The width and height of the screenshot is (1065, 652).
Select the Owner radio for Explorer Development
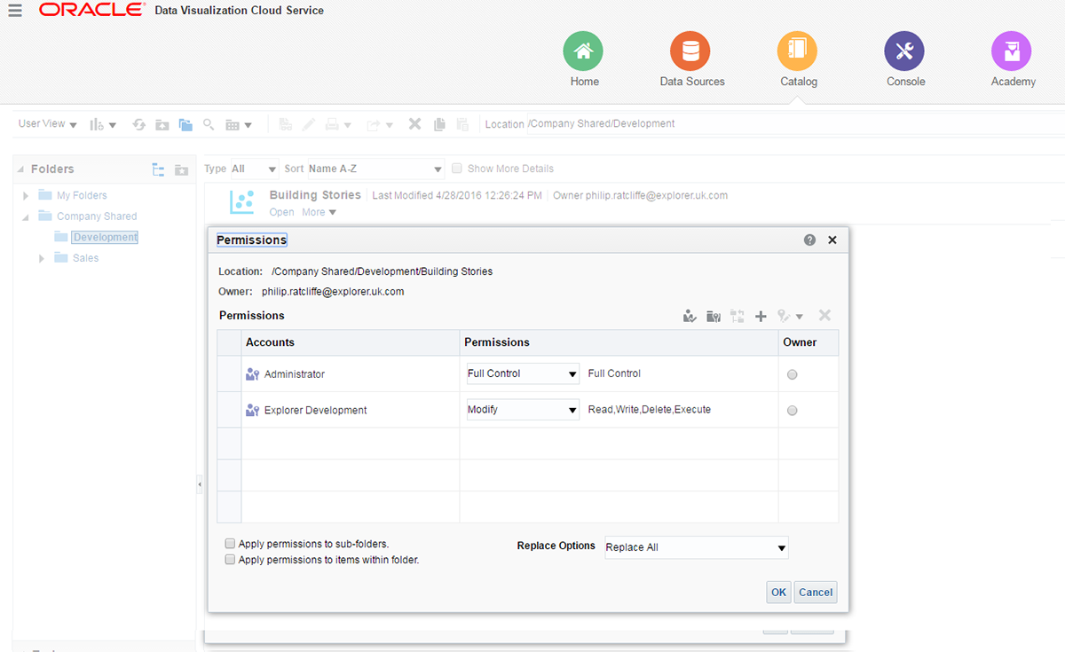click(793, 411)
